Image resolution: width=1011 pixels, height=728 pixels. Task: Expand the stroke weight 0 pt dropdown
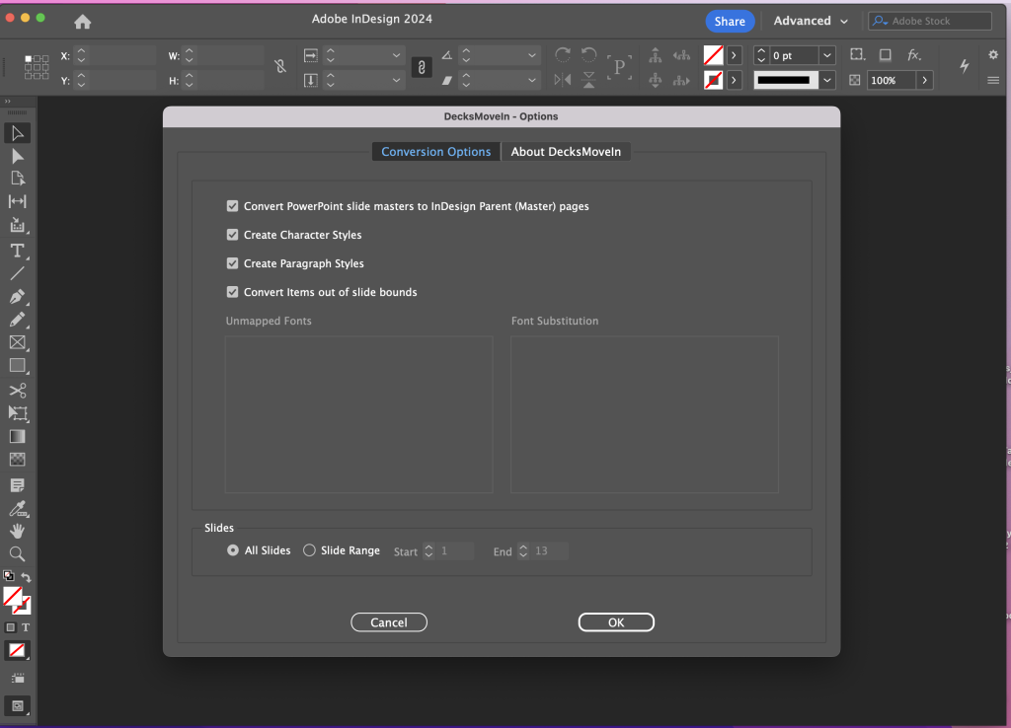(827, 56)
